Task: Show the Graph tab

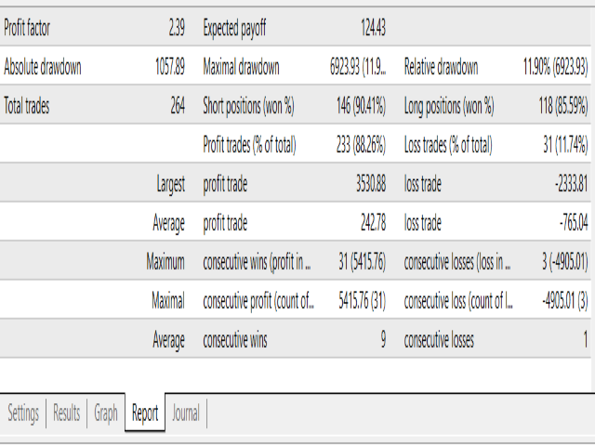Action: 106,413
